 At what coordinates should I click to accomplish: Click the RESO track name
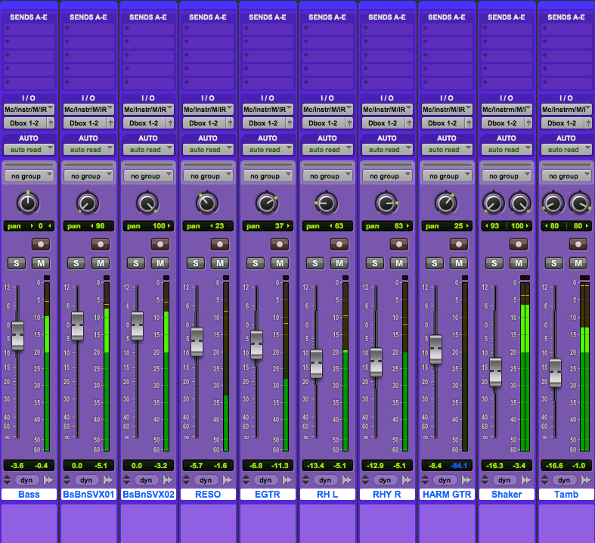coord(208,495)
